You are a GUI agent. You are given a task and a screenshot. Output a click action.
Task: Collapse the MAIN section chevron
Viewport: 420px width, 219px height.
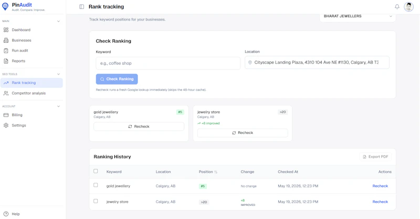click(58, 21)
